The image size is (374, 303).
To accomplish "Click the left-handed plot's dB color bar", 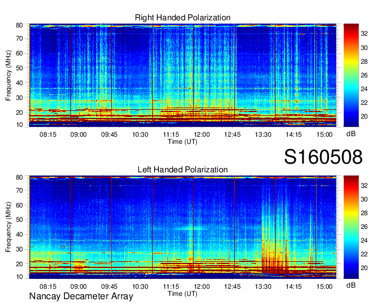I will click(x=351, y=227).
